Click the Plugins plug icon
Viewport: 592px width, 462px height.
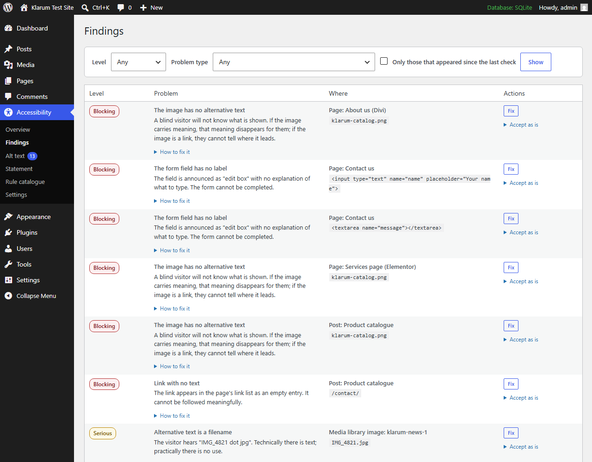pos(8,232)
